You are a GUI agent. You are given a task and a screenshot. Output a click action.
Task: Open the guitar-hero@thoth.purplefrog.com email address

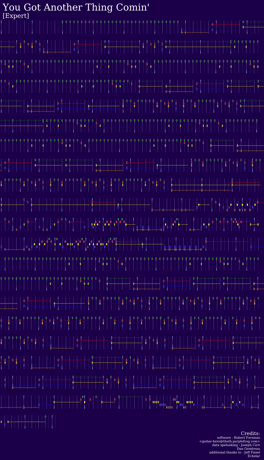pos(230,441)
